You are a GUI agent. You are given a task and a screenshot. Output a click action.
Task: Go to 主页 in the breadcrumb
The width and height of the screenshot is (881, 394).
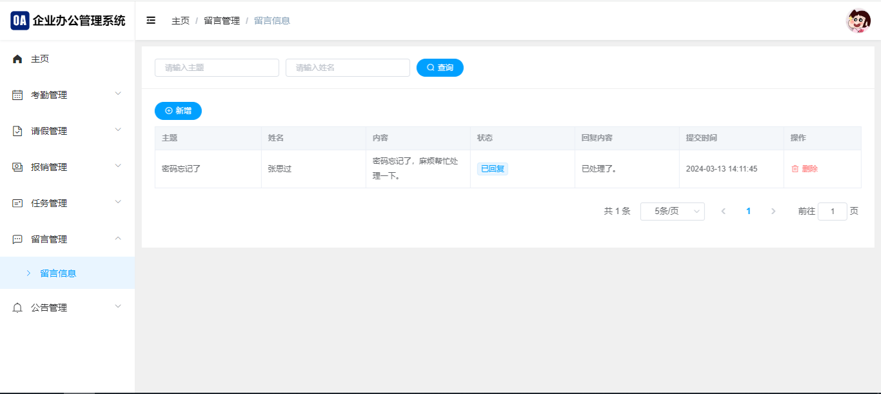click(181, 21)
